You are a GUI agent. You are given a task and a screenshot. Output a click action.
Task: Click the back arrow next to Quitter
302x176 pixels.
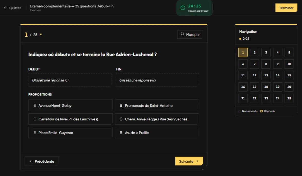(x=5, y=8)
